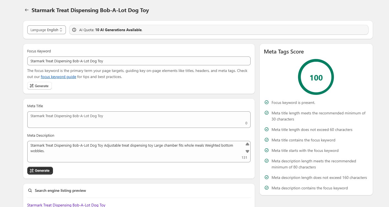The height and width of the screenshot is (207, 389).
Task: Click the search engine listing preview magnifier icon
Action: (x=30, y=190)
